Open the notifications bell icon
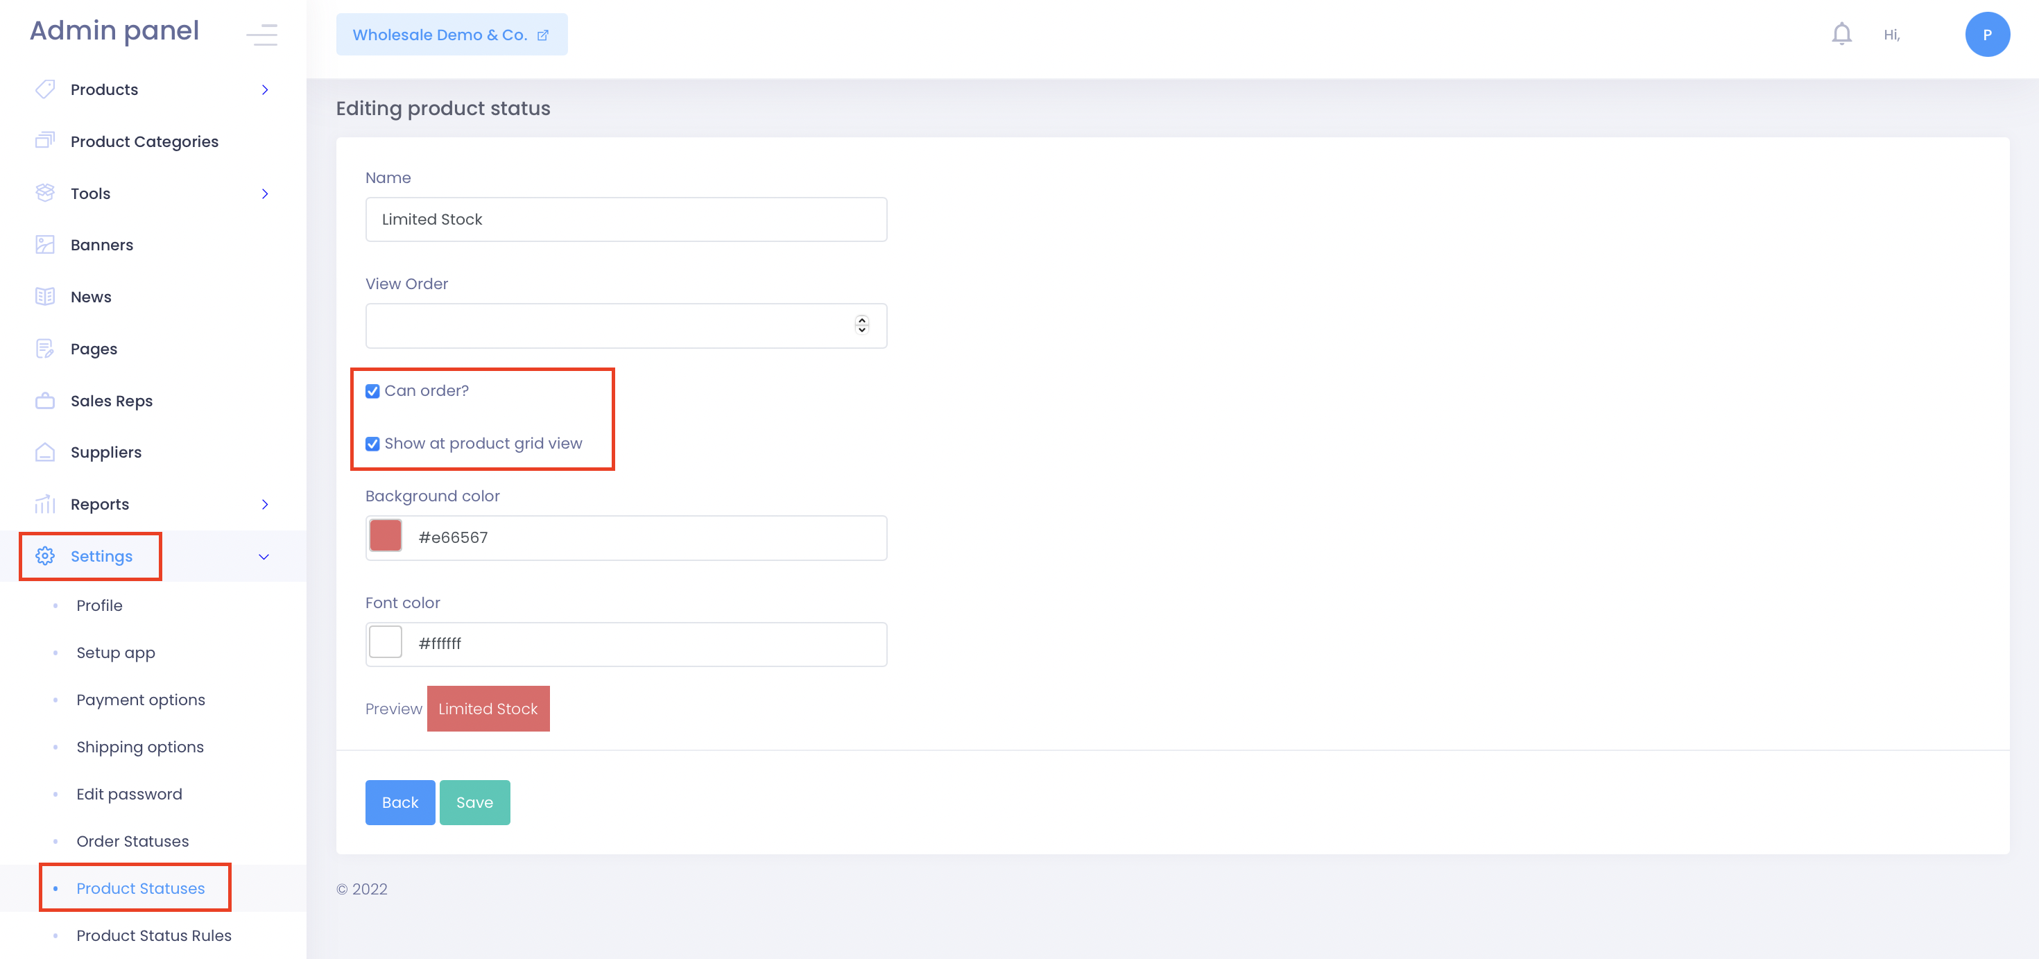This screenshot has width=2039, height=959. (x=1841, y=33)
